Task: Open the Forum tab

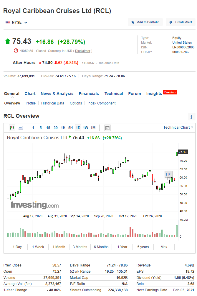Action: pos(135,94)
